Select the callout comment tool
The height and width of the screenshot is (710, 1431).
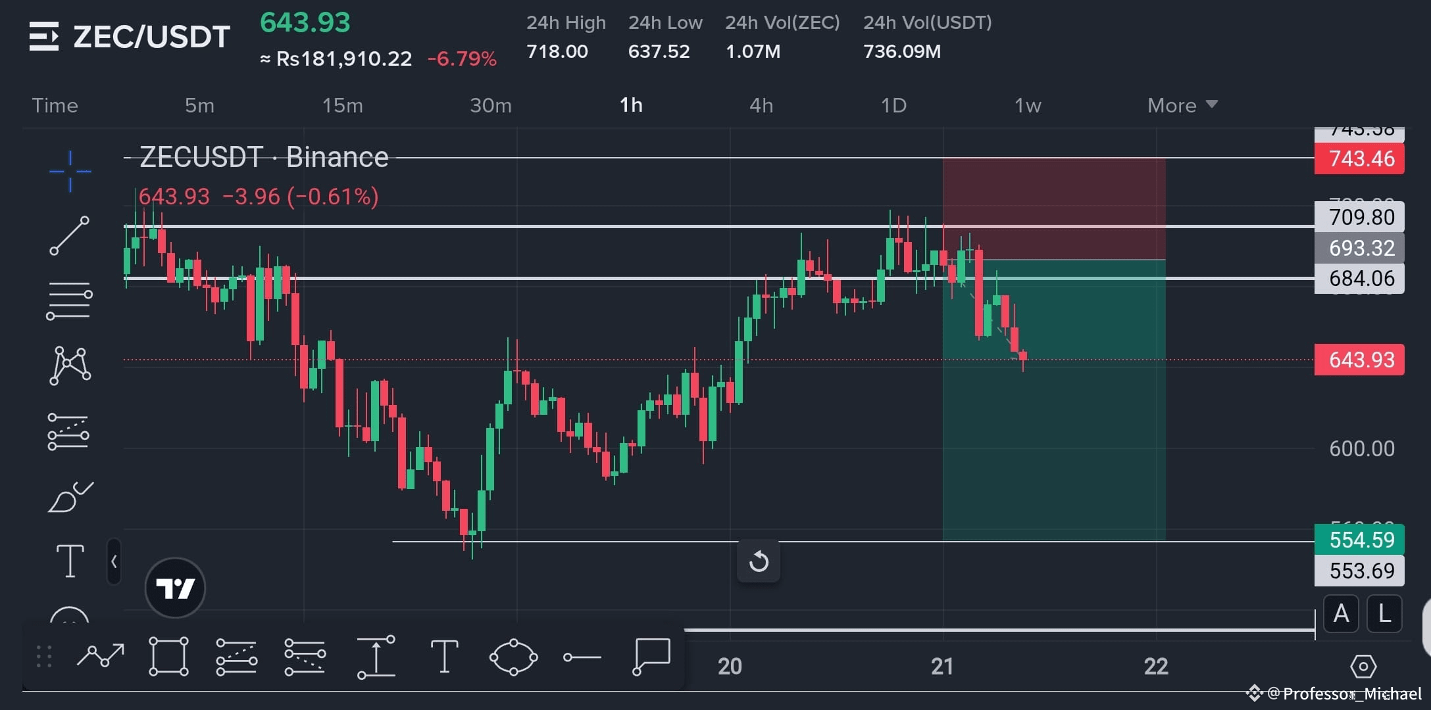click(x=651, y=656)
